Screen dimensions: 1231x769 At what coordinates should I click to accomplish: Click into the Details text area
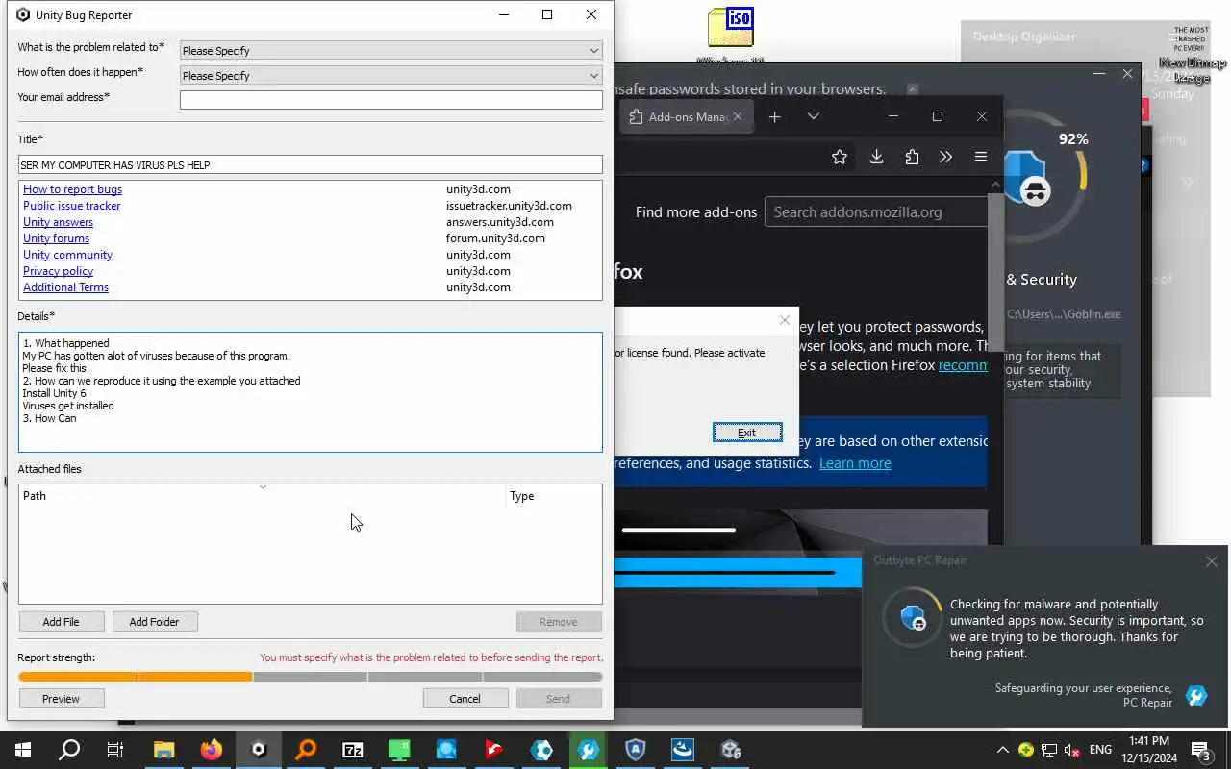pos(311,391)
